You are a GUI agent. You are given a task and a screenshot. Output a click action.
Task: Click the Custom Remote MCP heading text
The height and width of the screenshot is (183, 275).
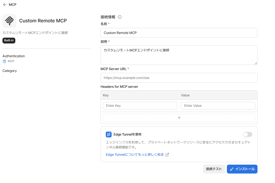pos(43,21)
